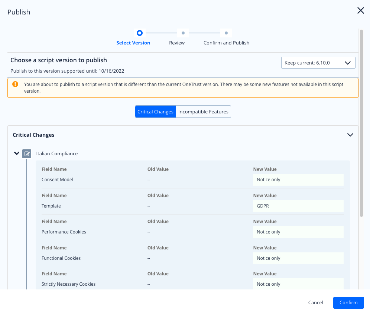
Task: Click the vertical scrollbar of the dialog
Action: (361, 122)
